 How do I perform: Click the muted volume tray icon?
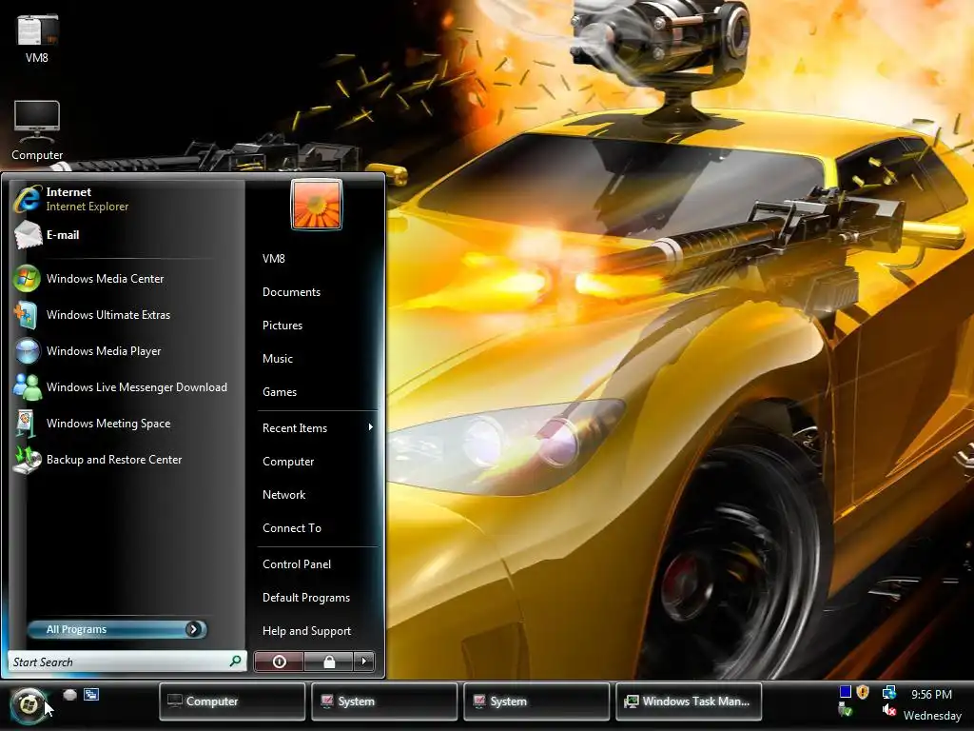pos(889,710)
